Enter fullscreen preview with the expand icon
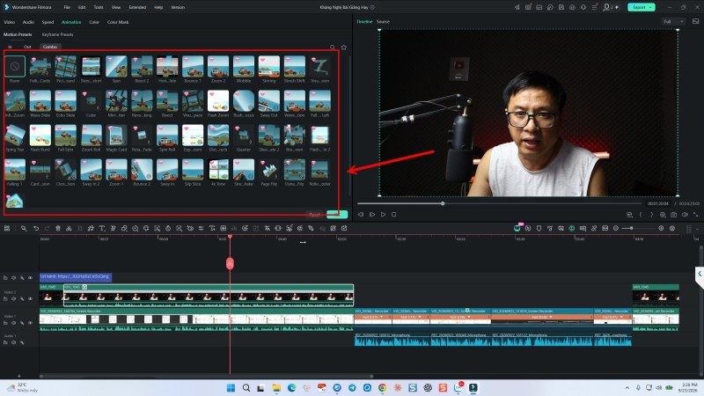This screenshot has height=396, width=704. click(696, 215)
